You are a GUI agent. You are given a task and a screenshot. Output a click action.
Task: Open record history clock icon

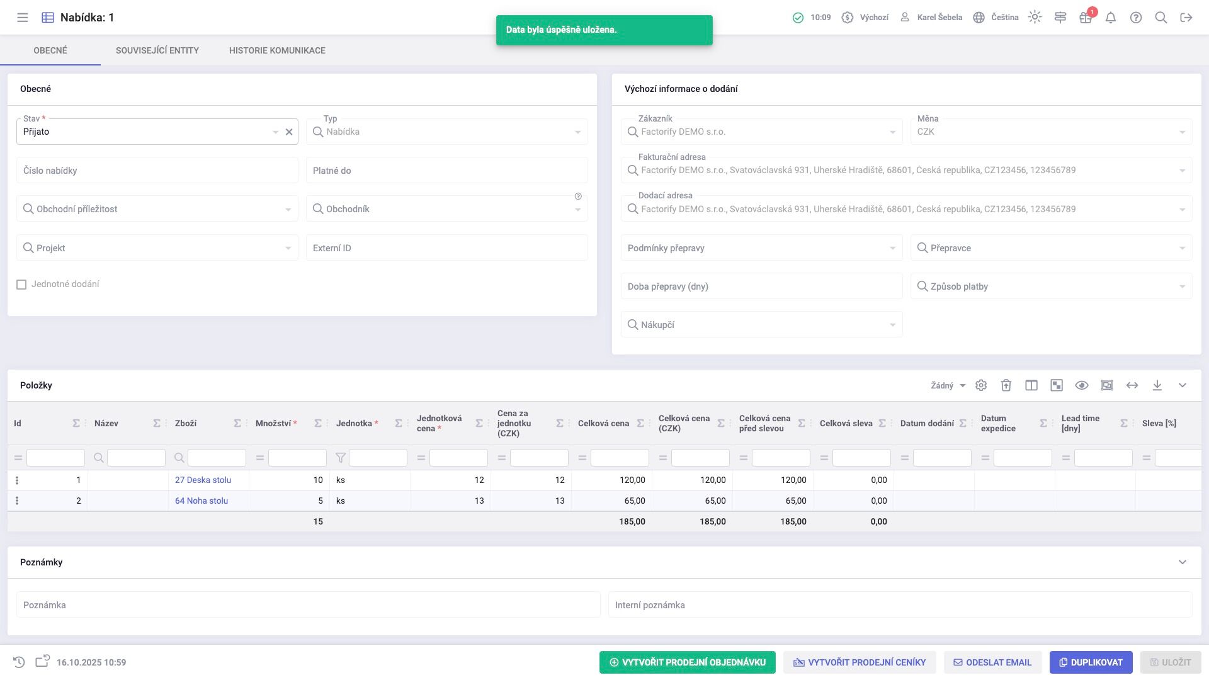point(19,662)
